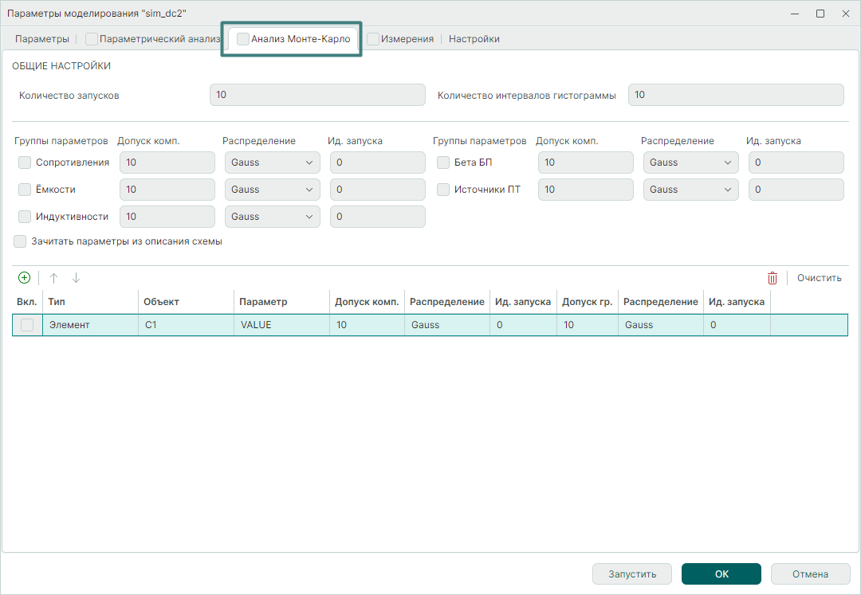Open distribution dropdown for Сопротивления
This screenshot has width=861, height=595.
272,162
